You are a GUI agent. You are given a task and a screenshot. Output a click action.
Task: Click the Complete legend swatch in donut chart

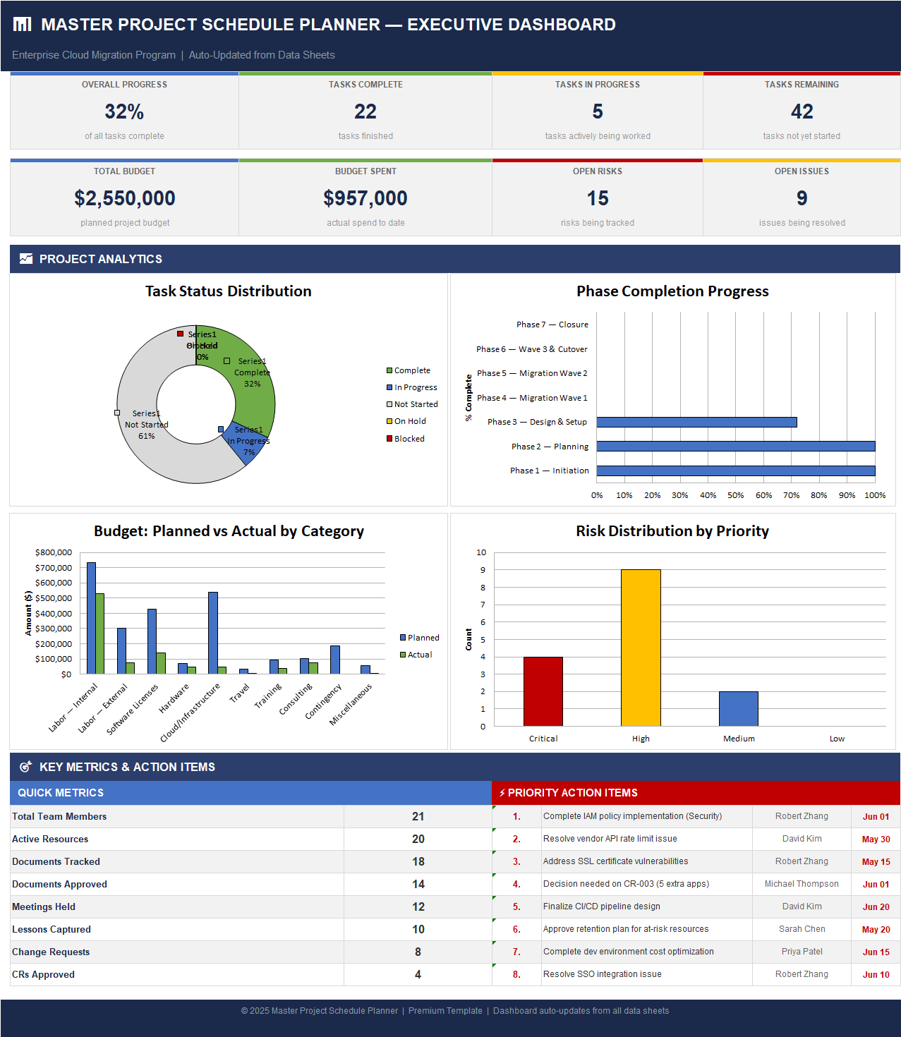(x=389, y=370)
